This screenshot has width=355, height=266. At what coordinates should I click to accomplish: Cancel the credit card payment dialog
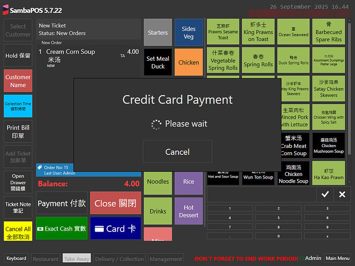(x=177, y=152)
